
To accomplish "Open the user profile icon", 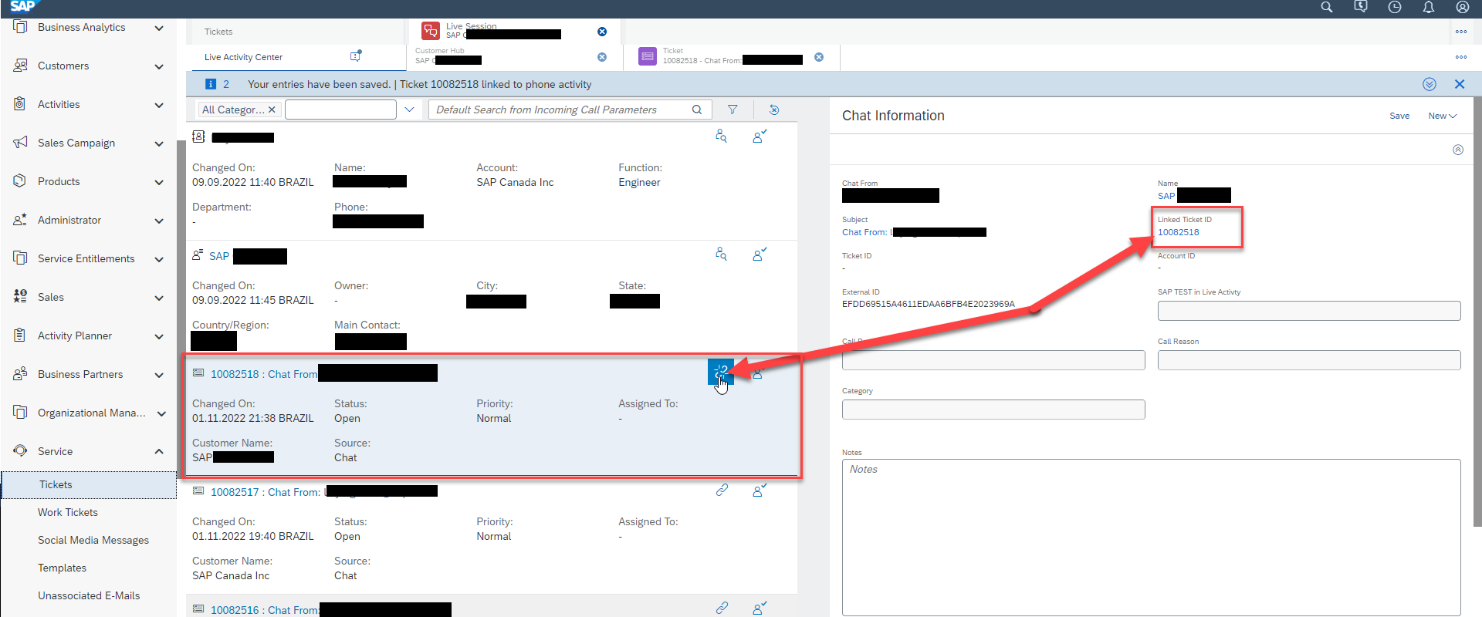I will [x=1463, y=7].
